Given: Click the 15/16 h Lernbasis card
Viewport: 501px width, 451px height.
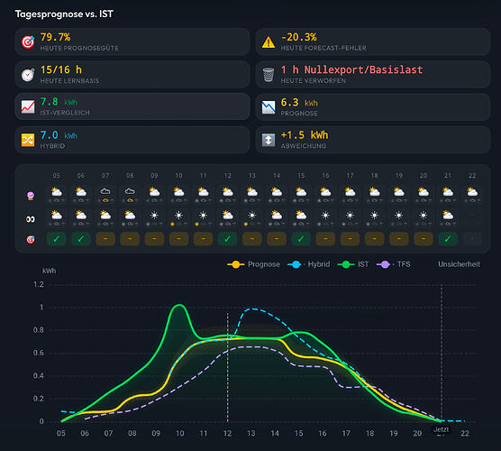Looking at the screenshot, I should pos(132,75).
